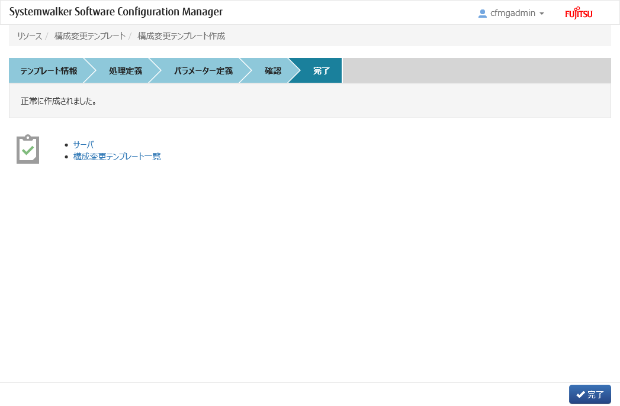The width and height of the screenshot is (620, 406).
Task: Switch to the パラメーター定義 wizard step
Action: point(203,71)
